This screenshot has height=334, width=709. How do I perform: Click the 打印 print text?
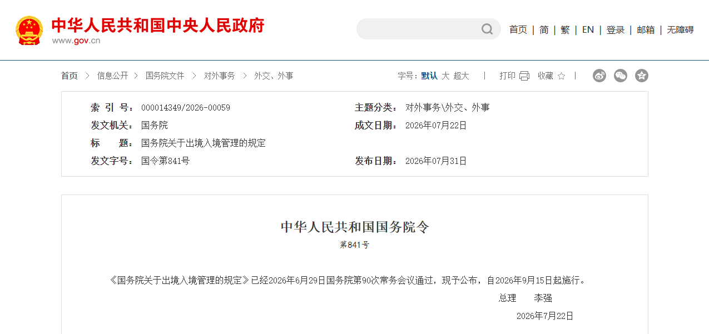[x=507, y=76]
